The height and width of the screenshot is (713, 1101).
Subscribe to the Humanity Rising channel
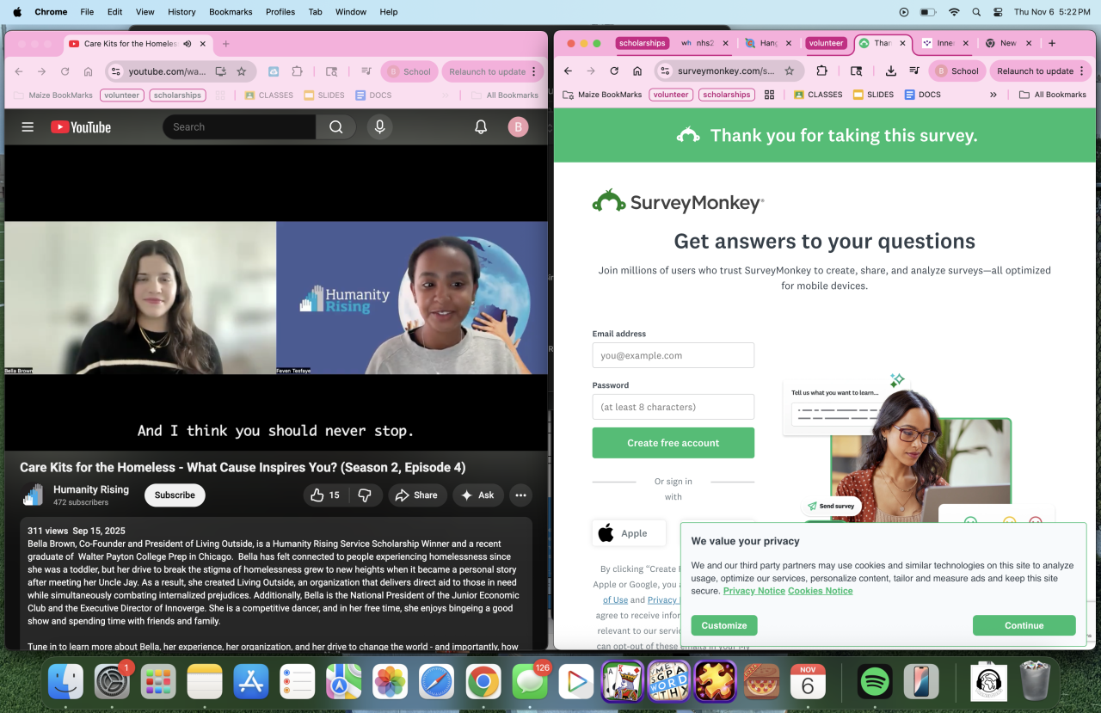click(175, 495)
